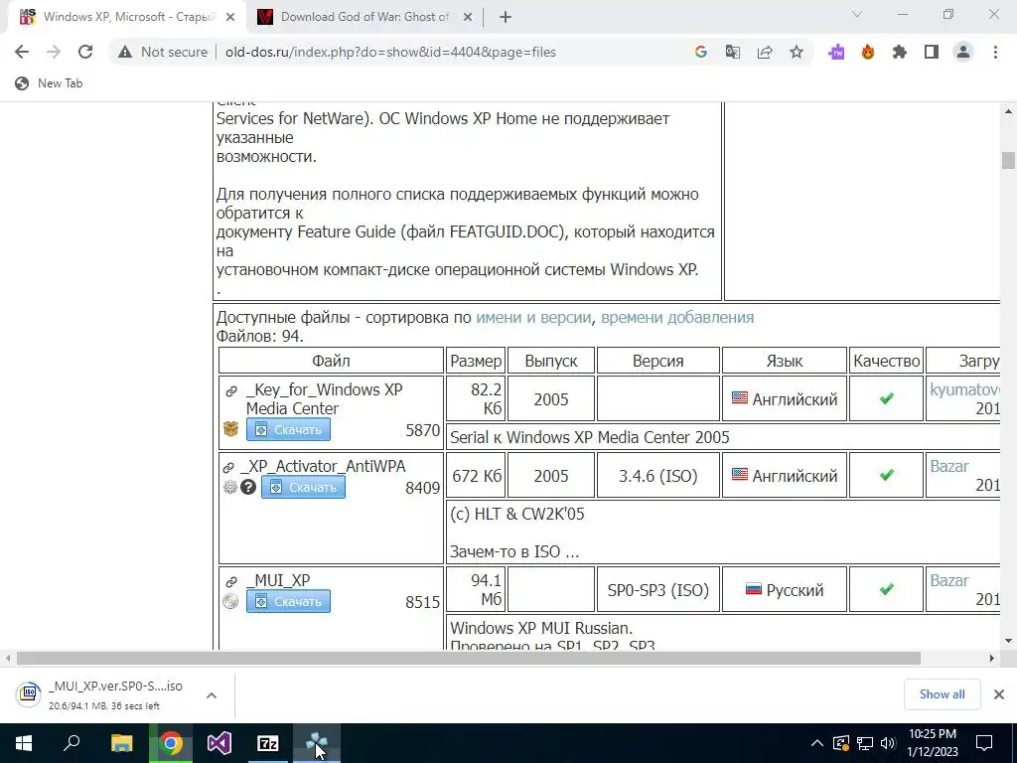Open the volume control in system tray
This screenshot has width=1017, height=763.
889,743
